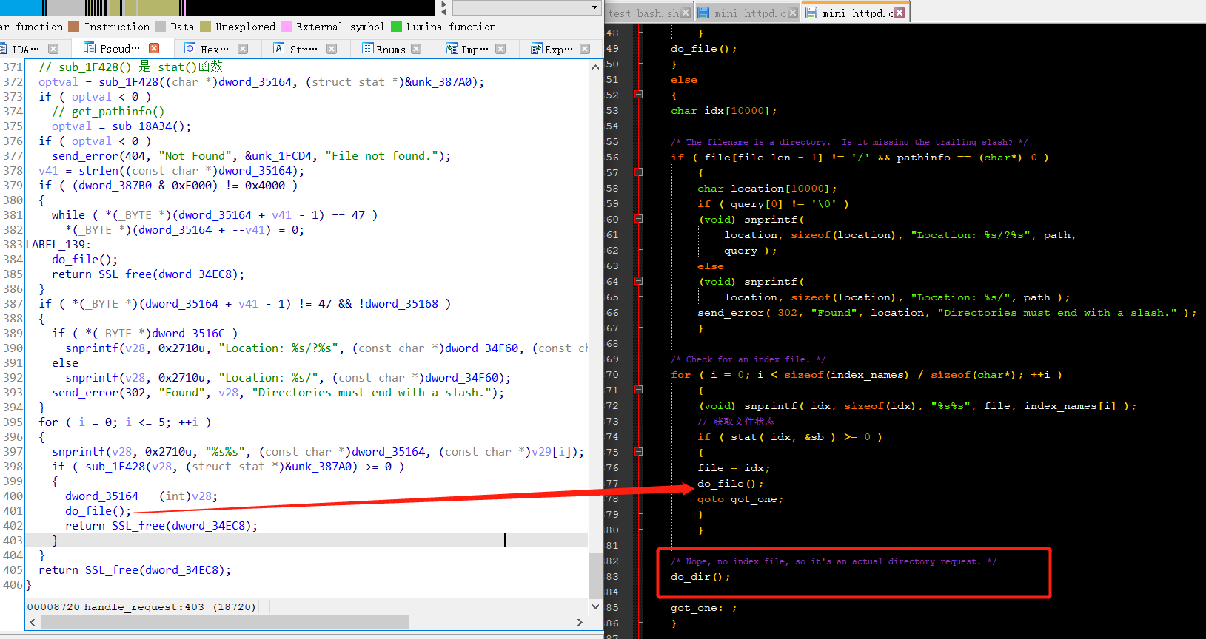Image resolution: width=1206 pixels, height=639 pixels.
Task: Close the test_bash.sh editor tab
Action: pyautogui.click(x=686, y=13)
